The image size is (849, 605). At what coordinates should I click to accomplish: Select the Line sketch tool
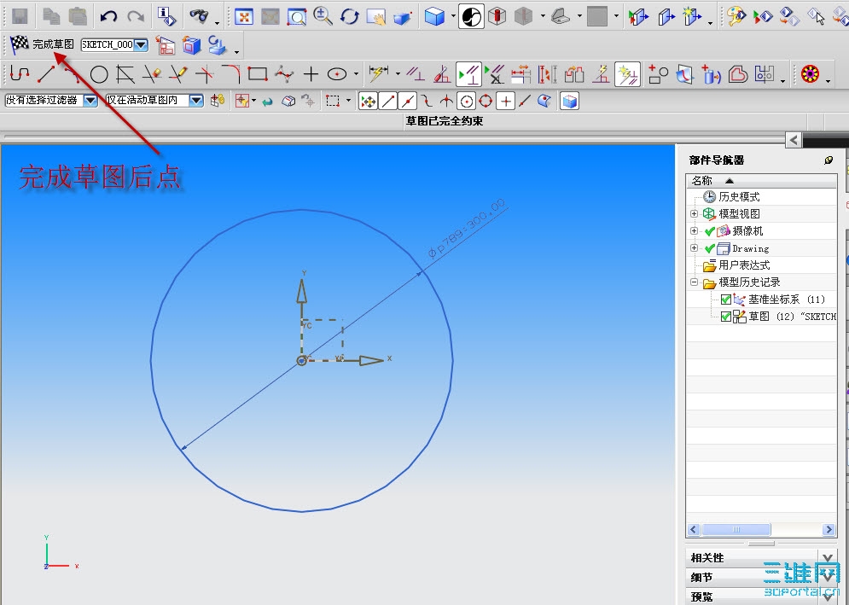pos(46,73)
